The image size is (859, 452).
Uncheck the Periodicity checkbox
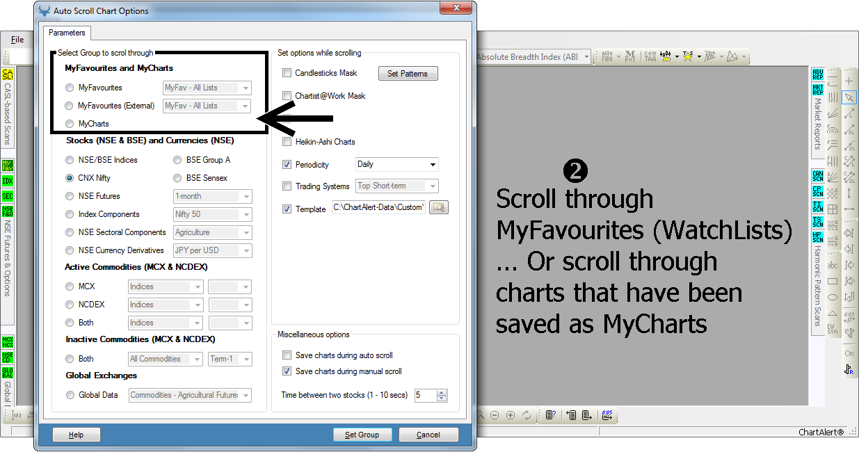click(287, 165)
